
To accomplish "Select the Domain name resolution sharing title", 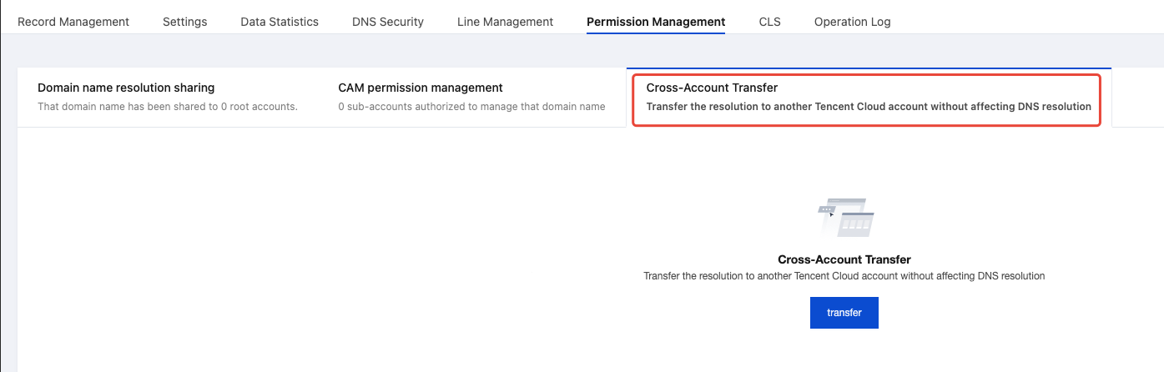I will pos(126,88).
